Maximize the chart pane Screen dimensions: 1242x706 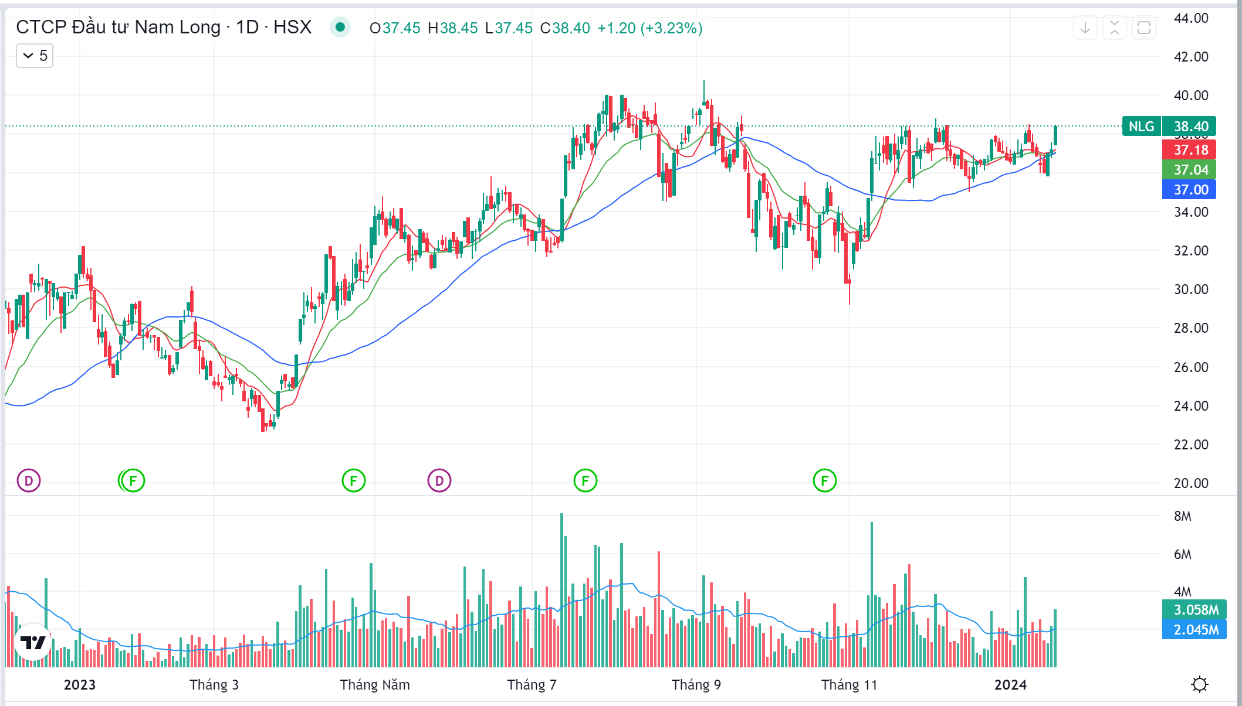pyautogui.click(x=1143, y=28)
